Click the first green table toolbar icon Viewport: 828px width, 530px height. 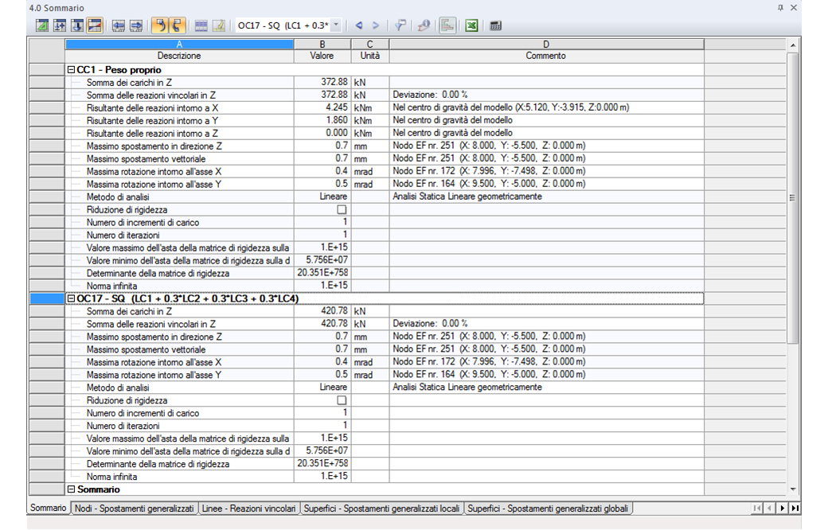click(x=42, y=25)
